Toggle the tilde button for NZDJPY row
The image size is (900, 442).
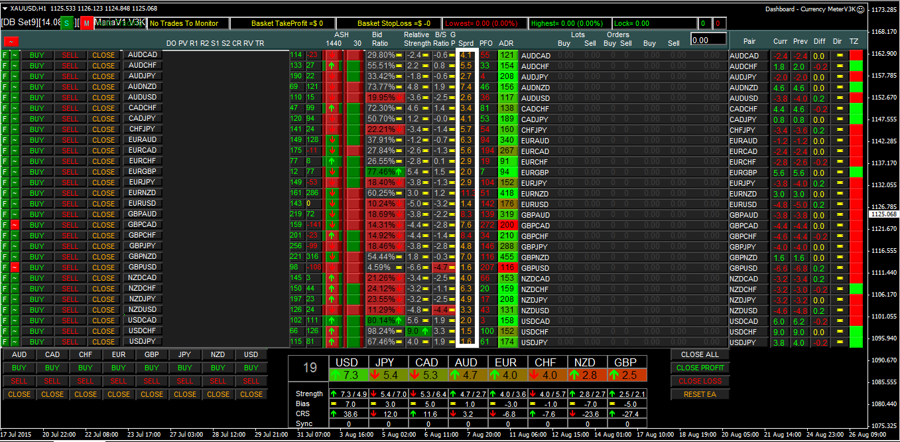click(15, 299)
